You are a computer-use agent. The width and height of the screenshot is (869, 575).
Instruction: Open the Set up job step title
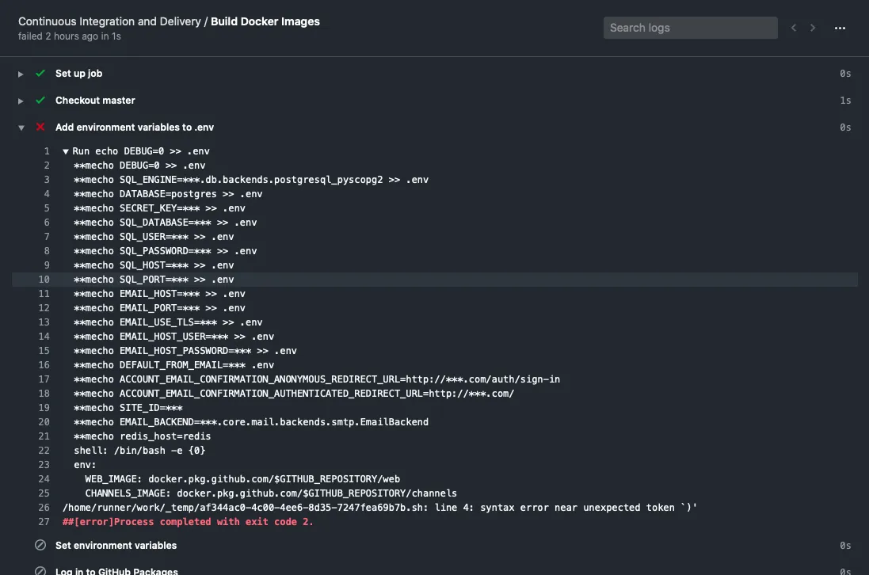point(78,73)
